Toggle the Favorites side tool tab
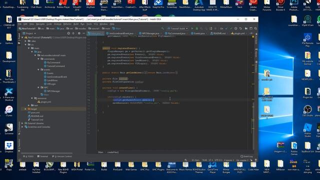 [19, 145]
